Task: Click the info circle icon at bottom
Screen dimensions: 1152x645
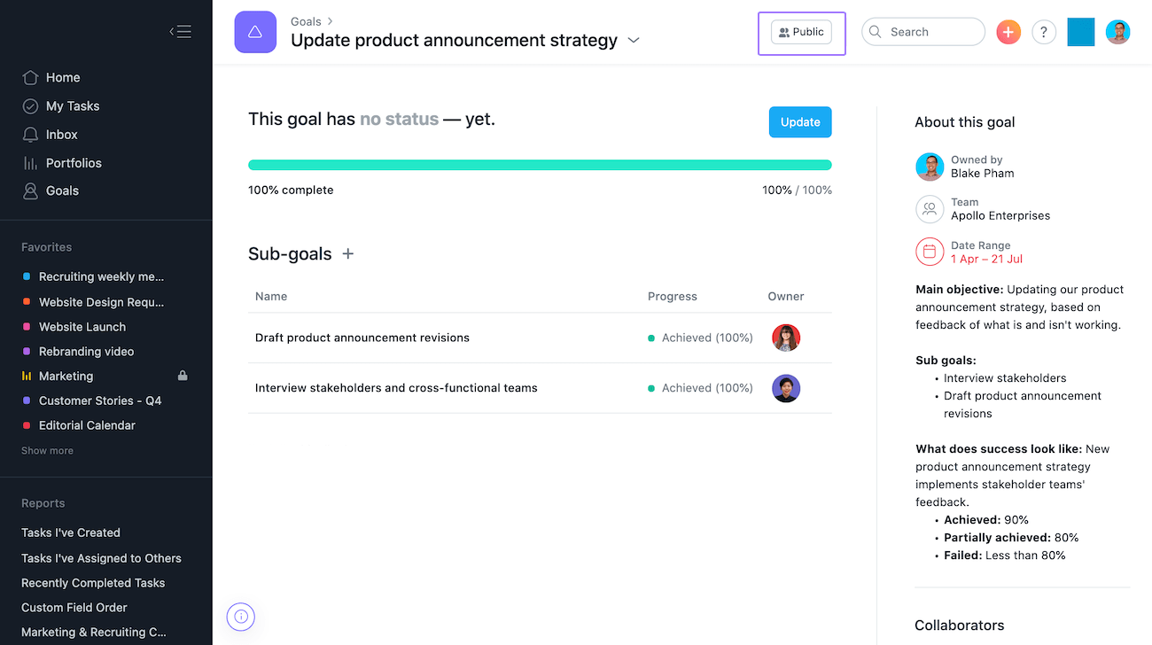Action: 241,617
